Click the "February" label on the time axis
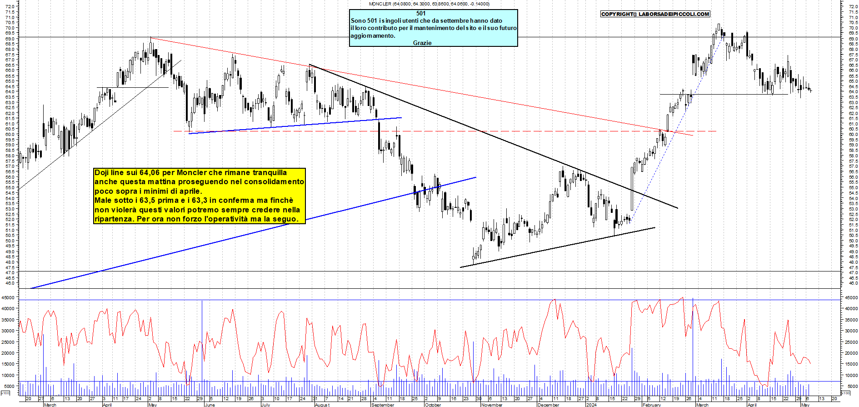Image resolution: width=859 pixels, height=407 pixels. tap(651, 405)
